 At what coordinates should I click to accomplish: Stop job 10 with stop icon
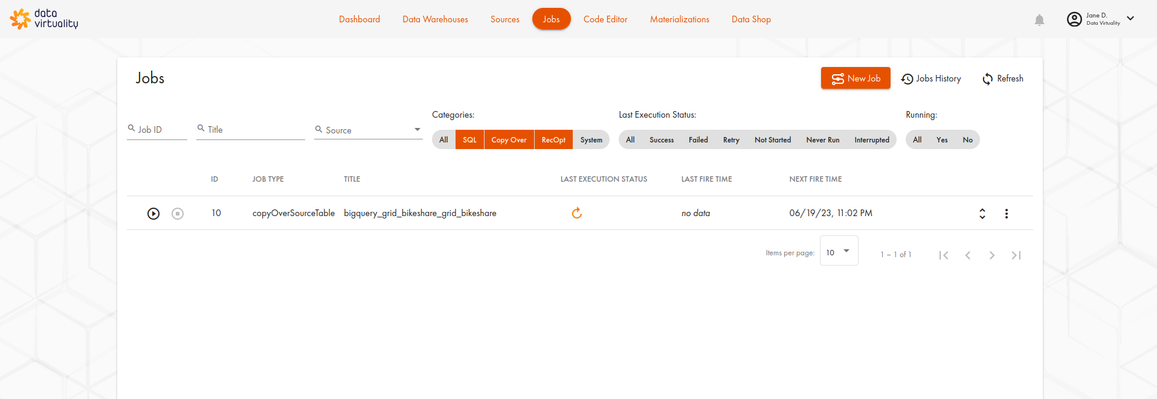pos(178,214)
